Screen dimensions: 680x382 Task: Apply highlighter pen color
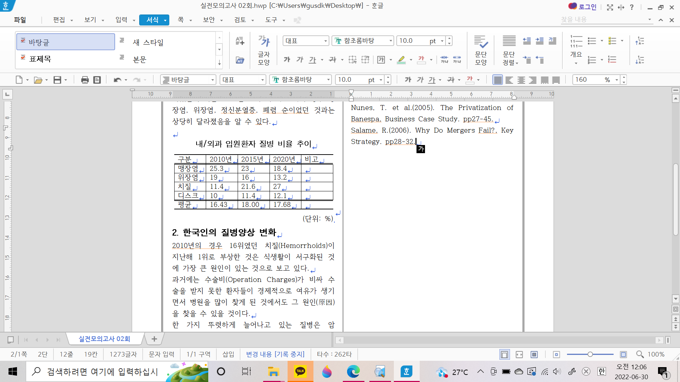tap(401, 60)
